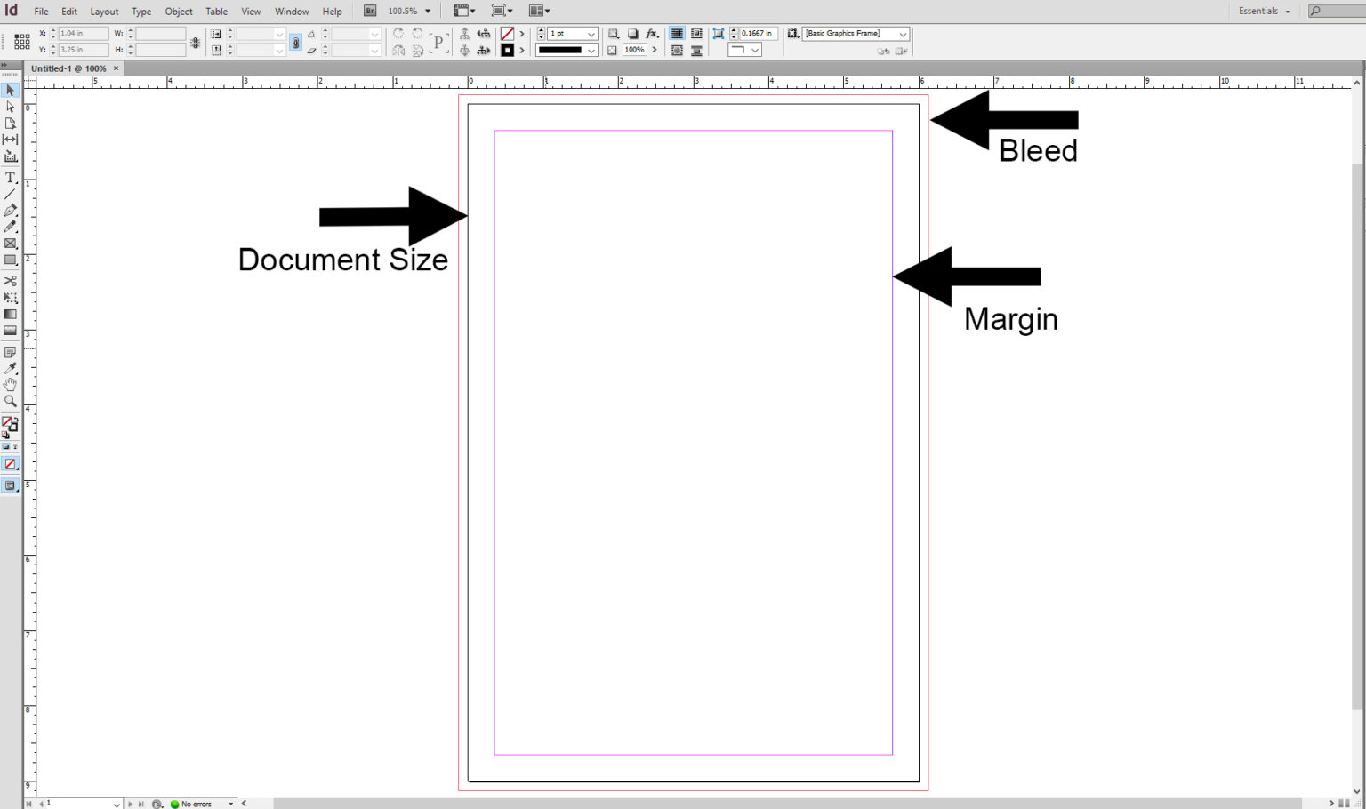Select the Untitled-1 document tab

[x=69, y=68]
